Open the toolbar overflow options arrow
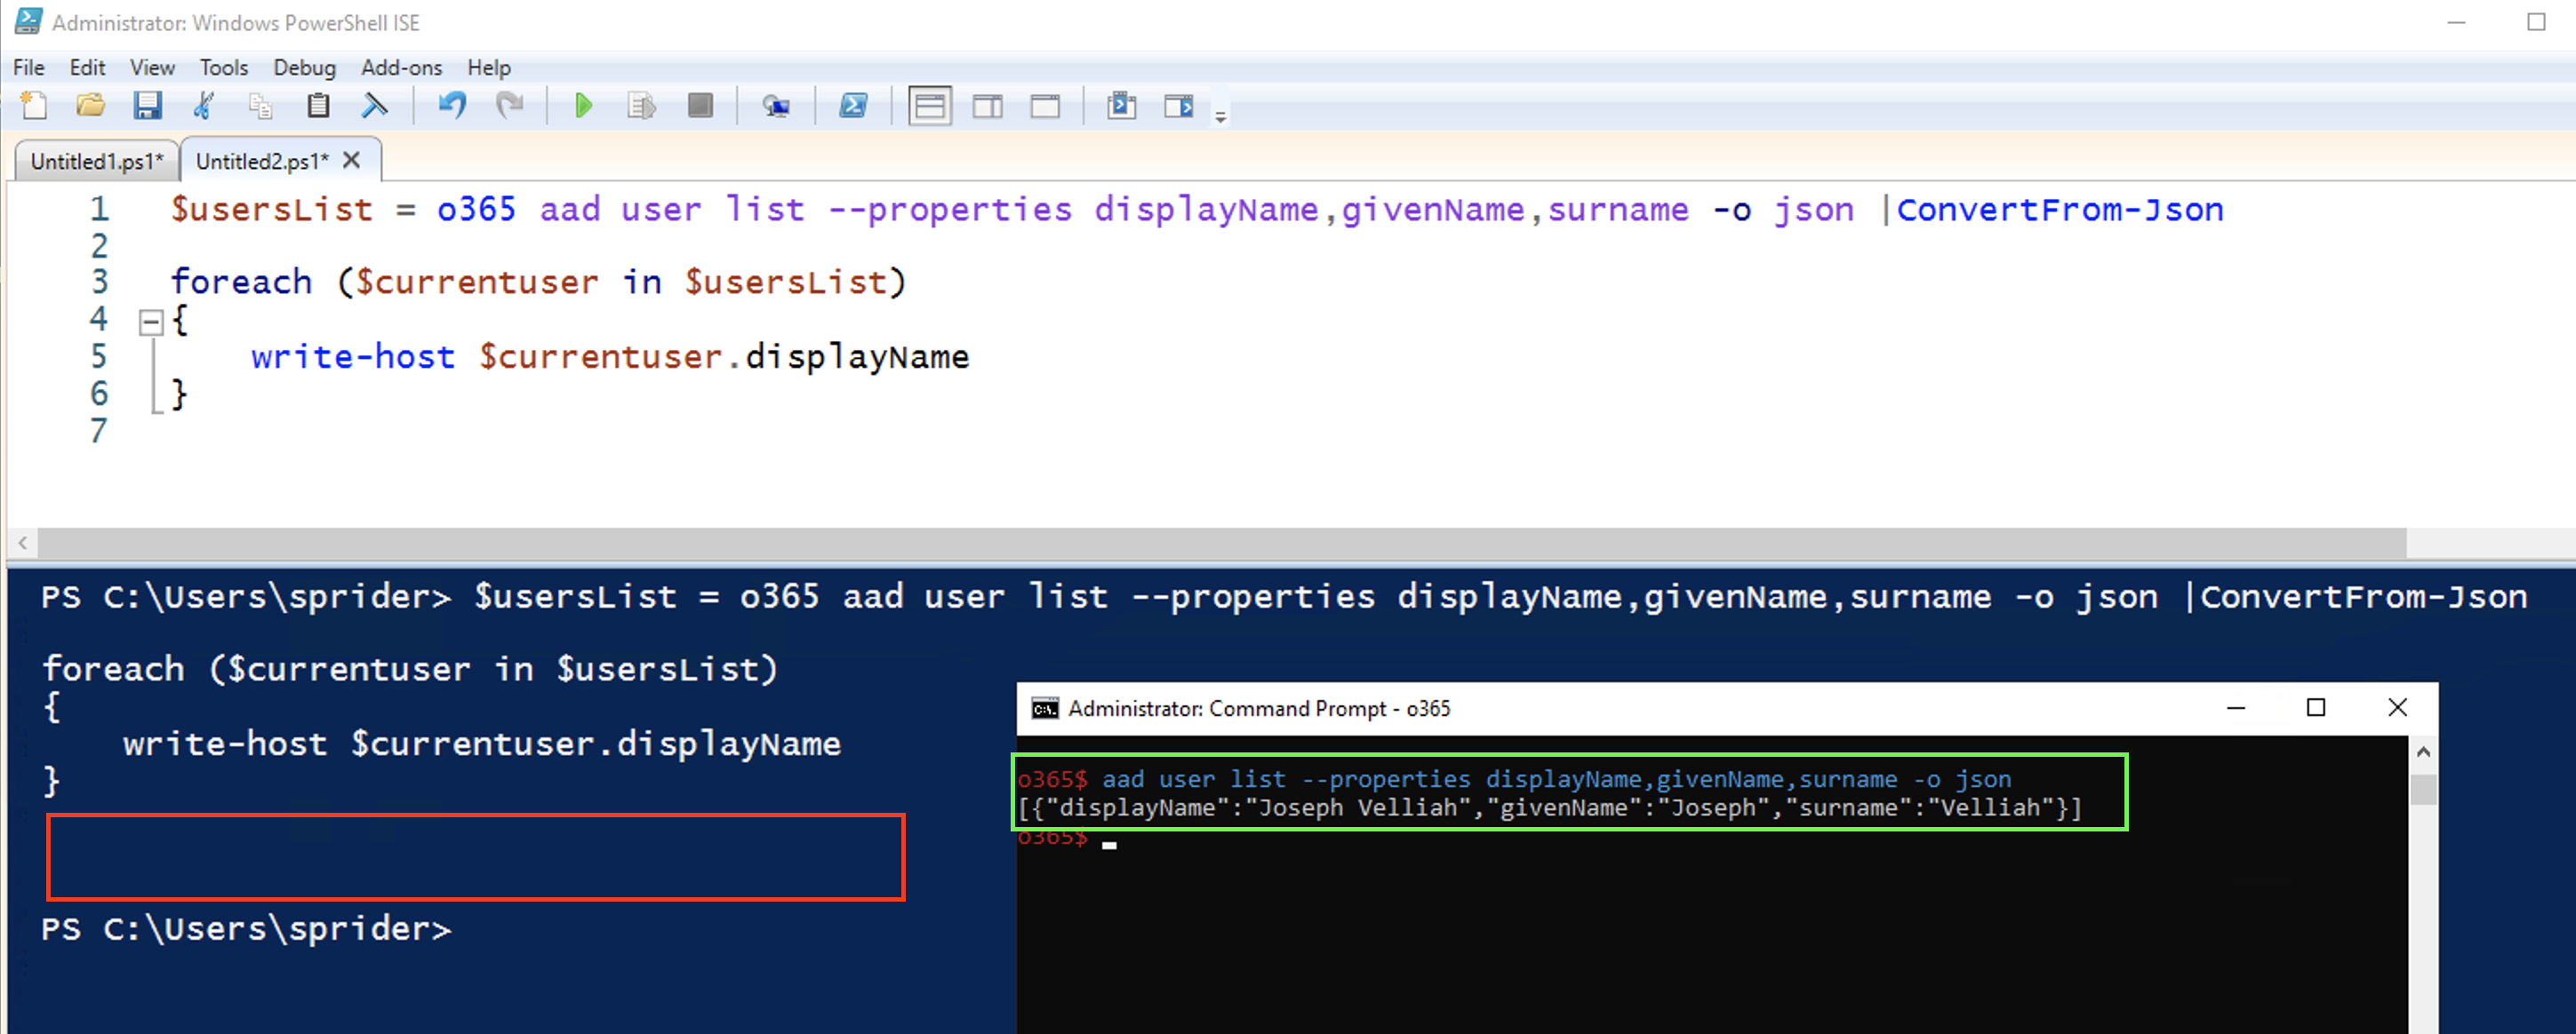 coord(1220,117)
